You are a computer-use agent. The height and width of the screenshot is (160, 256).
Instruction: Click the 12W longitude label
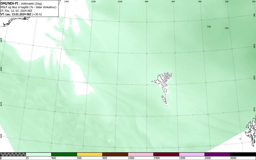pyautogui.click(x=93, y=2)
